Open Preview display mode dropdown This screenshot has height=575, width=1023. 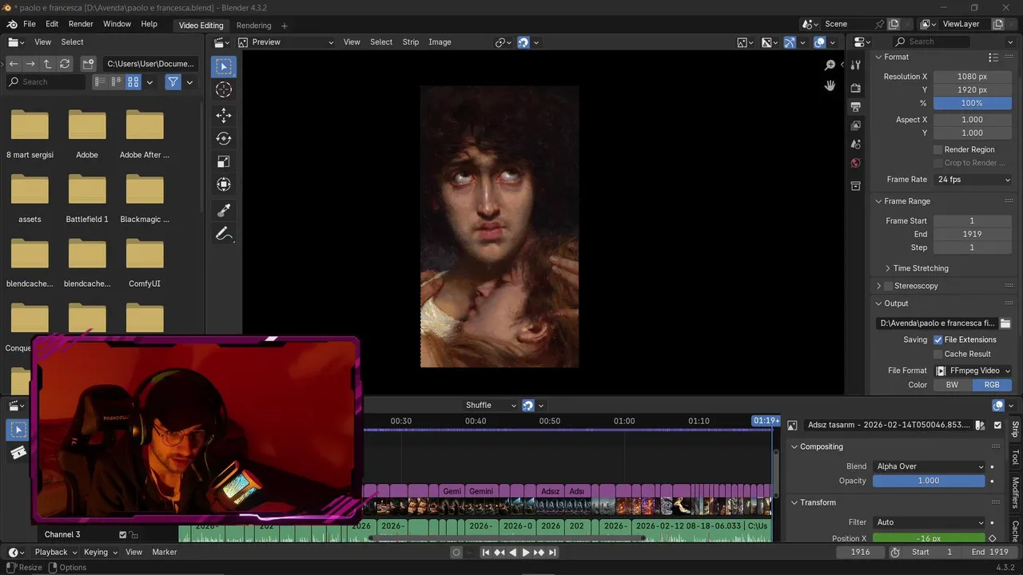coord(285,42)
